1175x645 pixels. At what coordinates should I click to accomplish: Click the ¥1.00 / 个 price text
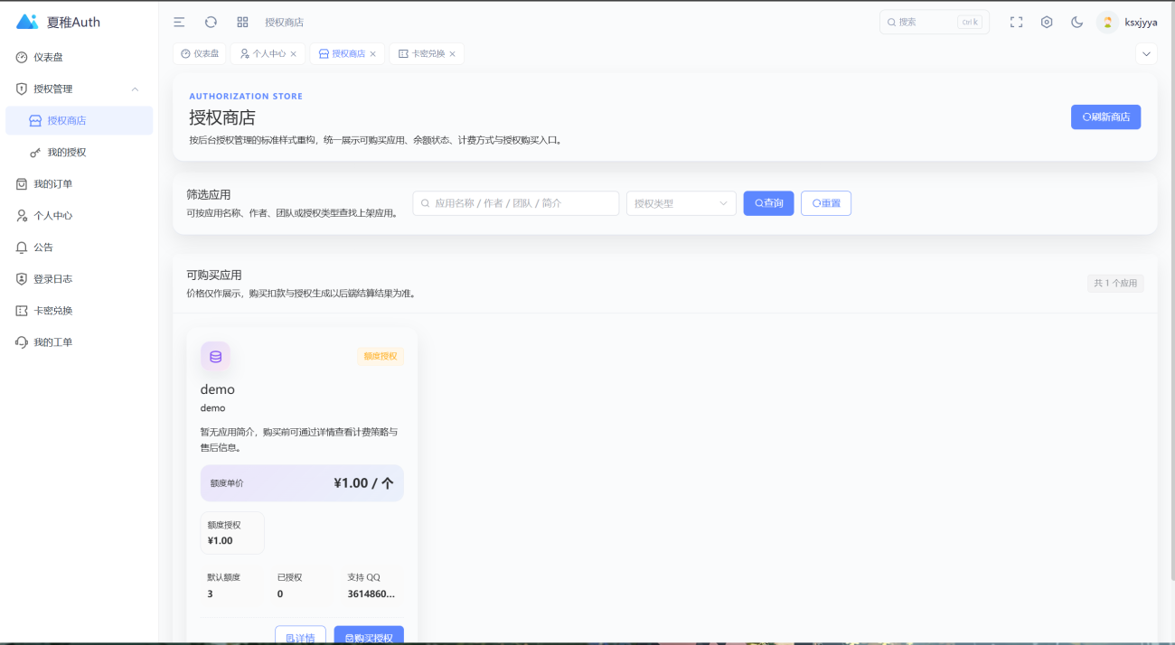(363, 483)
